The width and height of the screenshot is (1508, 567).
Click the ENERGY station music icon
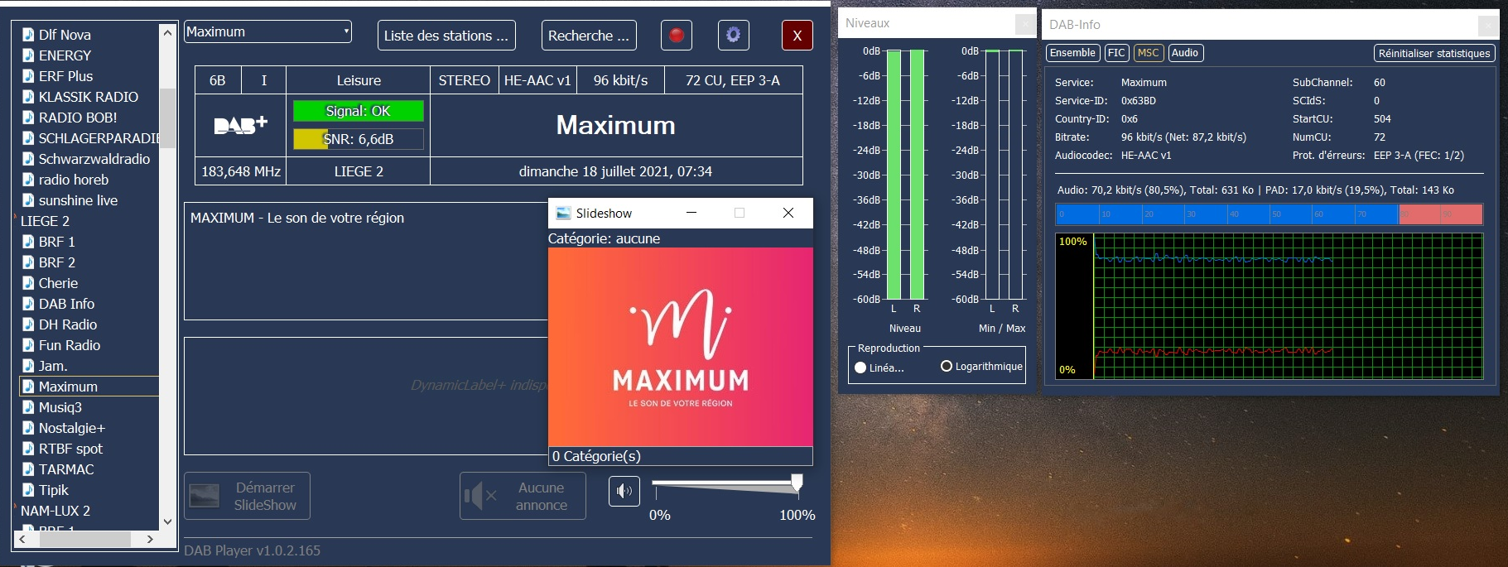point(27,55)
